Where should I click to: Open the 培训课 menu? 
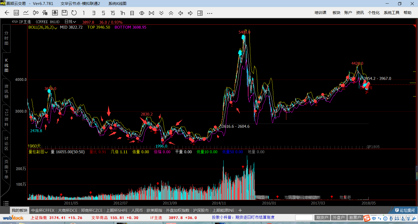point(320,13)
